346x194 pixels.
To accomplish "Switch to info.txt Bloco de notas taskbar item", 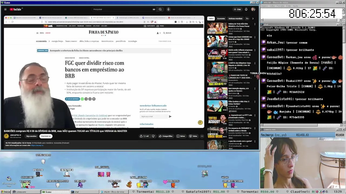I will coord(114,192).
